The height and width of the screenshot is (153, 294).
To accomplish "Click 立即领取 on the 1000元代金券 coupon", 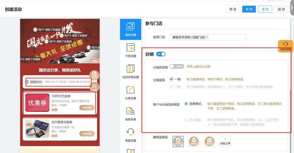I will [87, 108].
